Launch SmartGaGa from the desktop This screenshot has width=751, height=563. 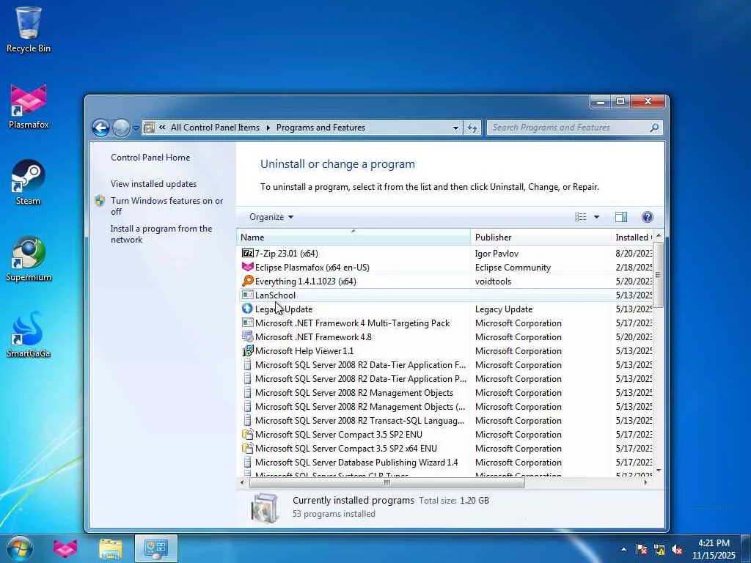(x=29, y=335)
